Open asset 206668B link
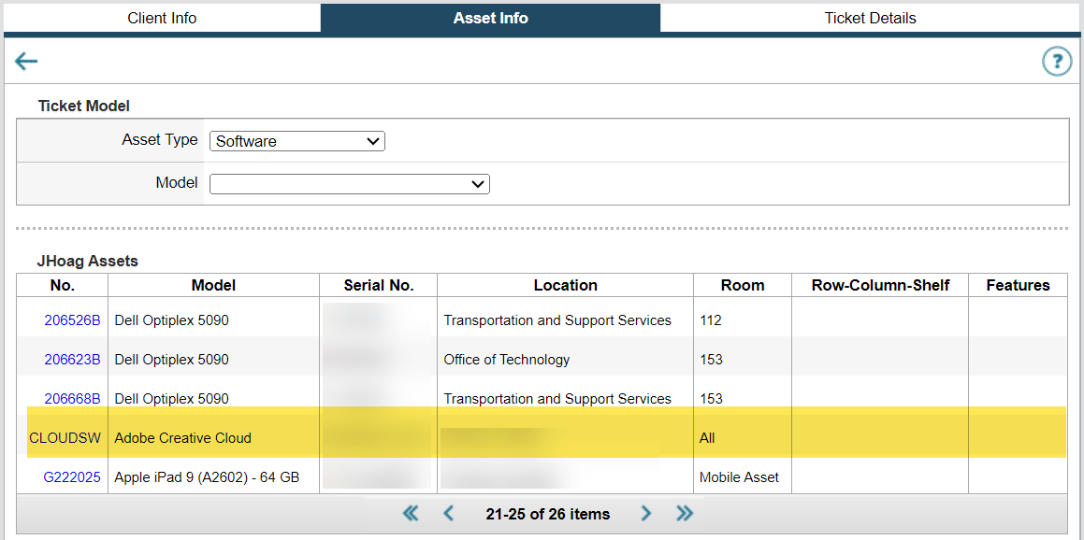The height and width of the screenshot is (540, 1084). 72,399
